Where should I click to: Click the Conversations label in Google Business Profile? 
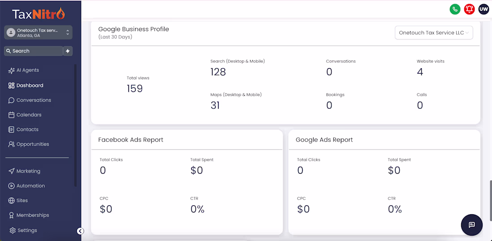[341, 61]
